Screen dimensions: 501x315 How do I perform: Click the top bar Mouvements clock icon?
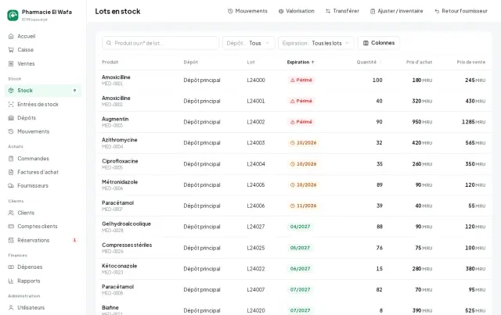230,11
